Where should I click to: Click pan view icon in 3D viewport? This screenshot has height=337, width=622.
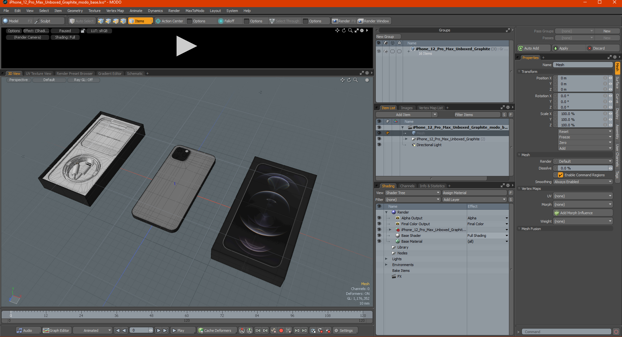click(x=342, y=80)
